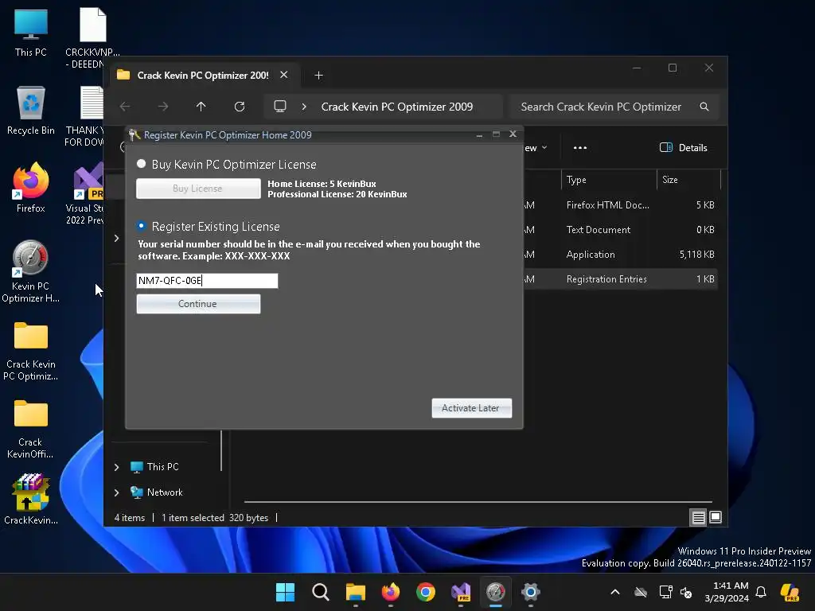Open the CRCKKVNP desktop file
Screen dimensions: 815x611
click(x=92, y=37)
